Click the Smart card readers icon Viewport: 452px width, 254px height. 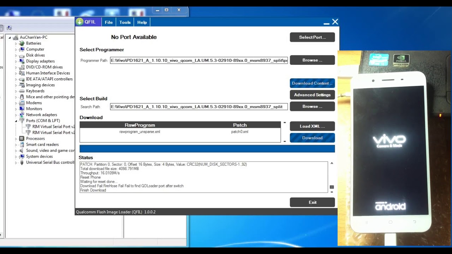[x=22, y=145]
